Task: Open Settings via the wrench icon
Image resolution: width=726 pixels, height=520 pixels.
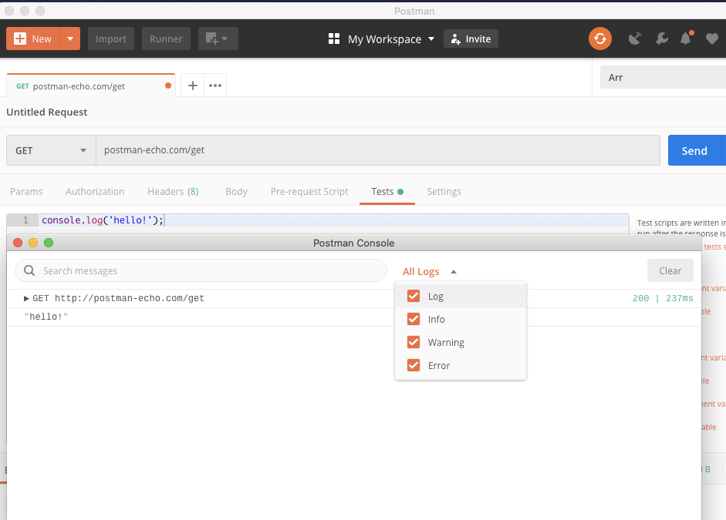Action: [661, 38]
